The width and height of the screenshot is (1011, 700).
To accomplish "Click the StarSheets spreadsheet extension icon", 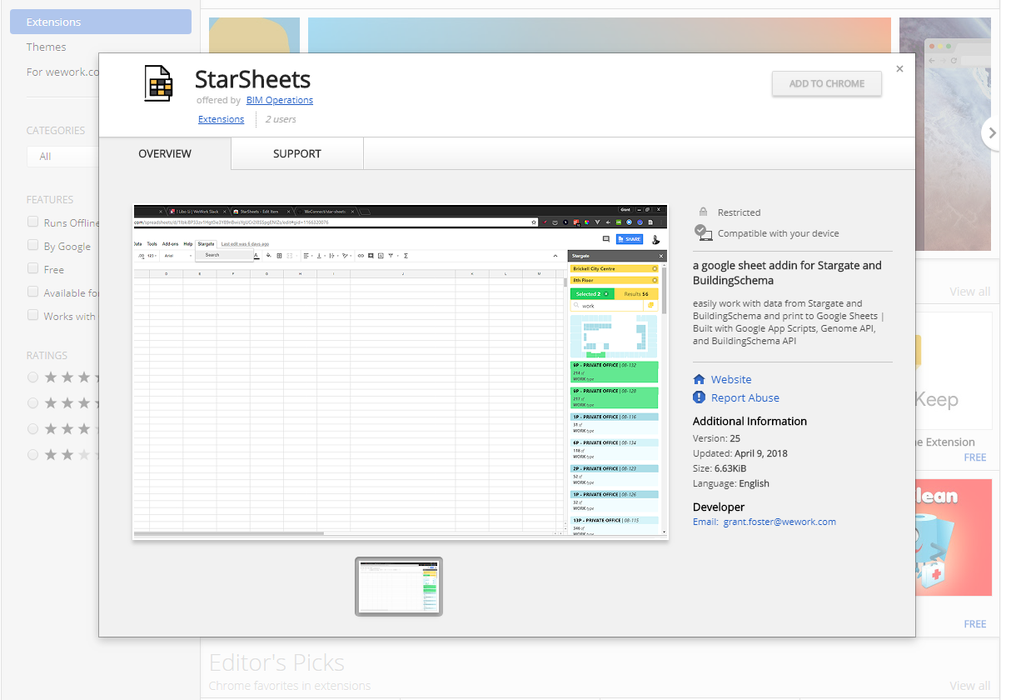I will (x=158, y=83).
